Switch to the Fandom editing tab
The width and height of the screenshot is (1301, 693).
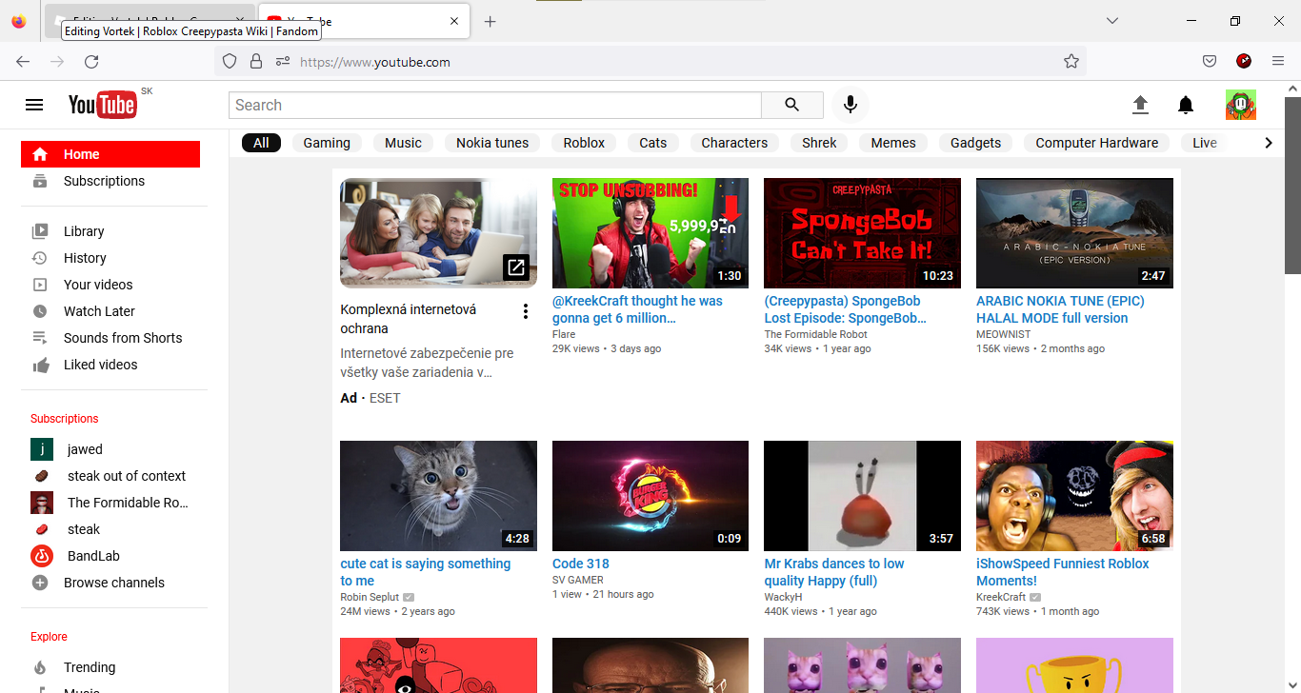pyautogui.click(x=150, y=21)
